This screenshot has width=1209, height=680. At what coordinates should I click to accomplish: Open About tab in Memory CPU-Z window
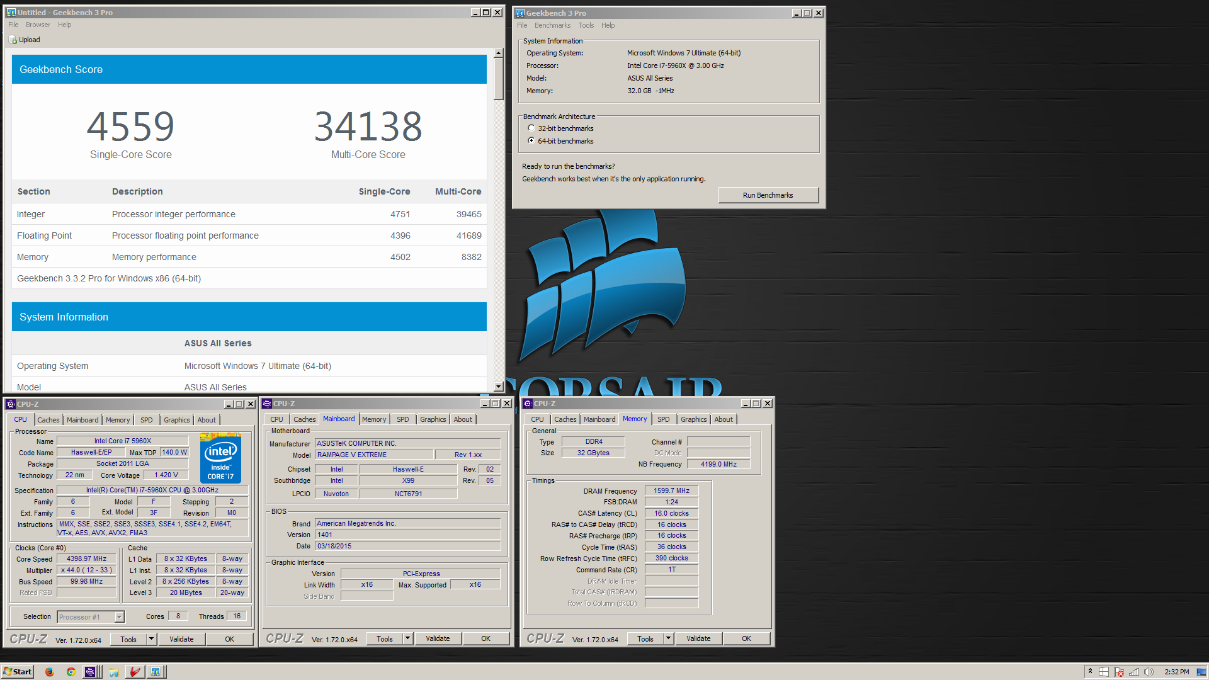[723, 419]
